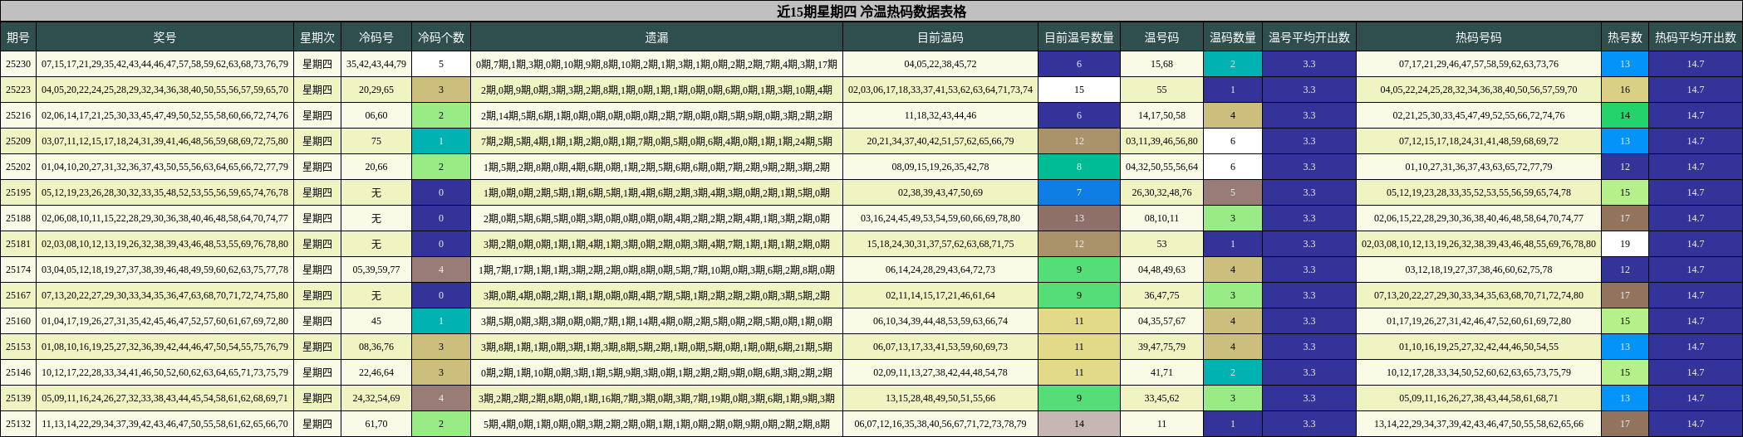The width and height of the screenshot is (1743, 437).
Task: Click period cell 25195
Action: [x=18, y=192]
